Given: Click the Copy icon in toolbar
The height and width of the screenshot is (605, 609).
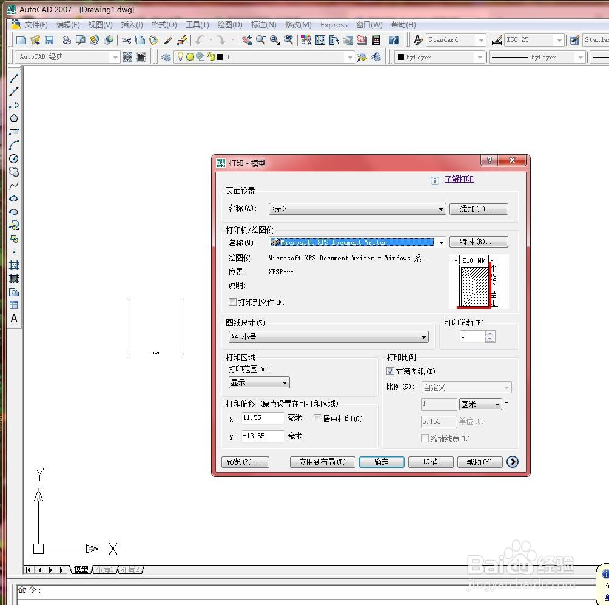Looking at the screenshot, I should pos(140,40).
